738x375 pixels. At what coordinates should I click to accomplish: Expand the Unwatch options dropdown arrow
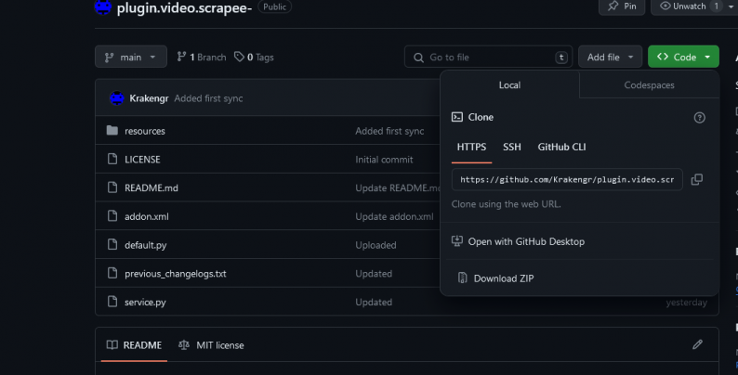coord(731,6)
